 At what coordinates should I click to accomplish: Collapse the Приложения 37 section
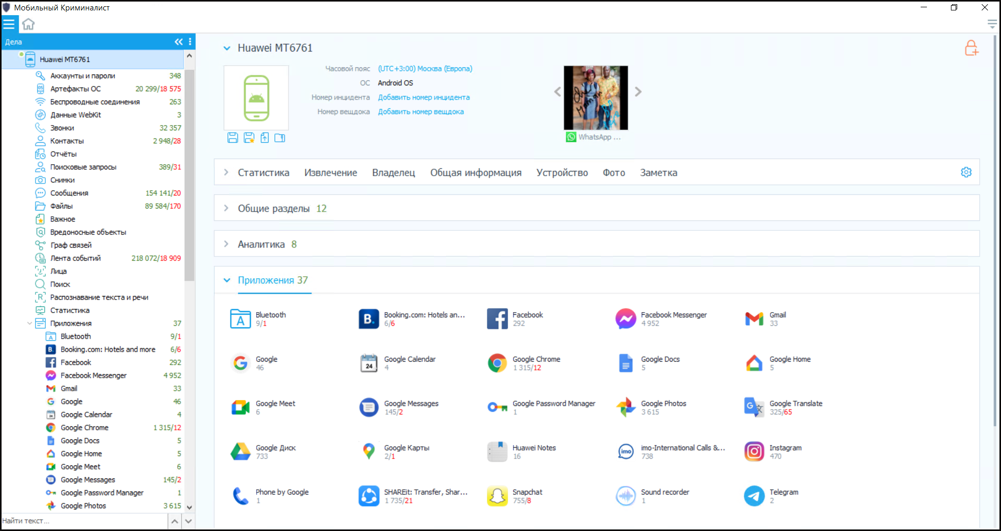[x=227, y=280]
